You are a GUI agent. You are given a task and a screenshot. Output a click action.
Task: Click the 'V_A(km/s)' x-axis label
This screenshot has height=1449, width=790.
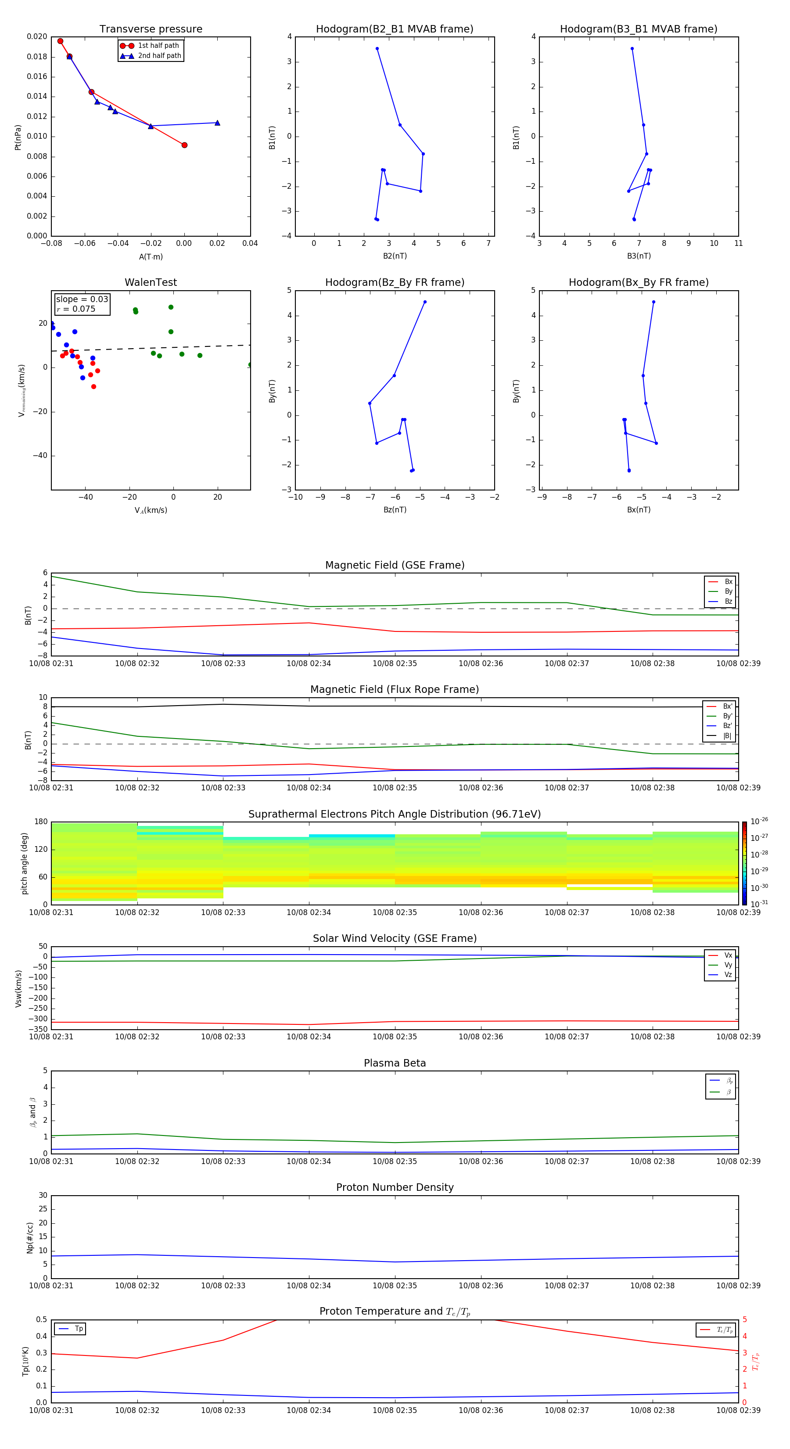[151, 510]
